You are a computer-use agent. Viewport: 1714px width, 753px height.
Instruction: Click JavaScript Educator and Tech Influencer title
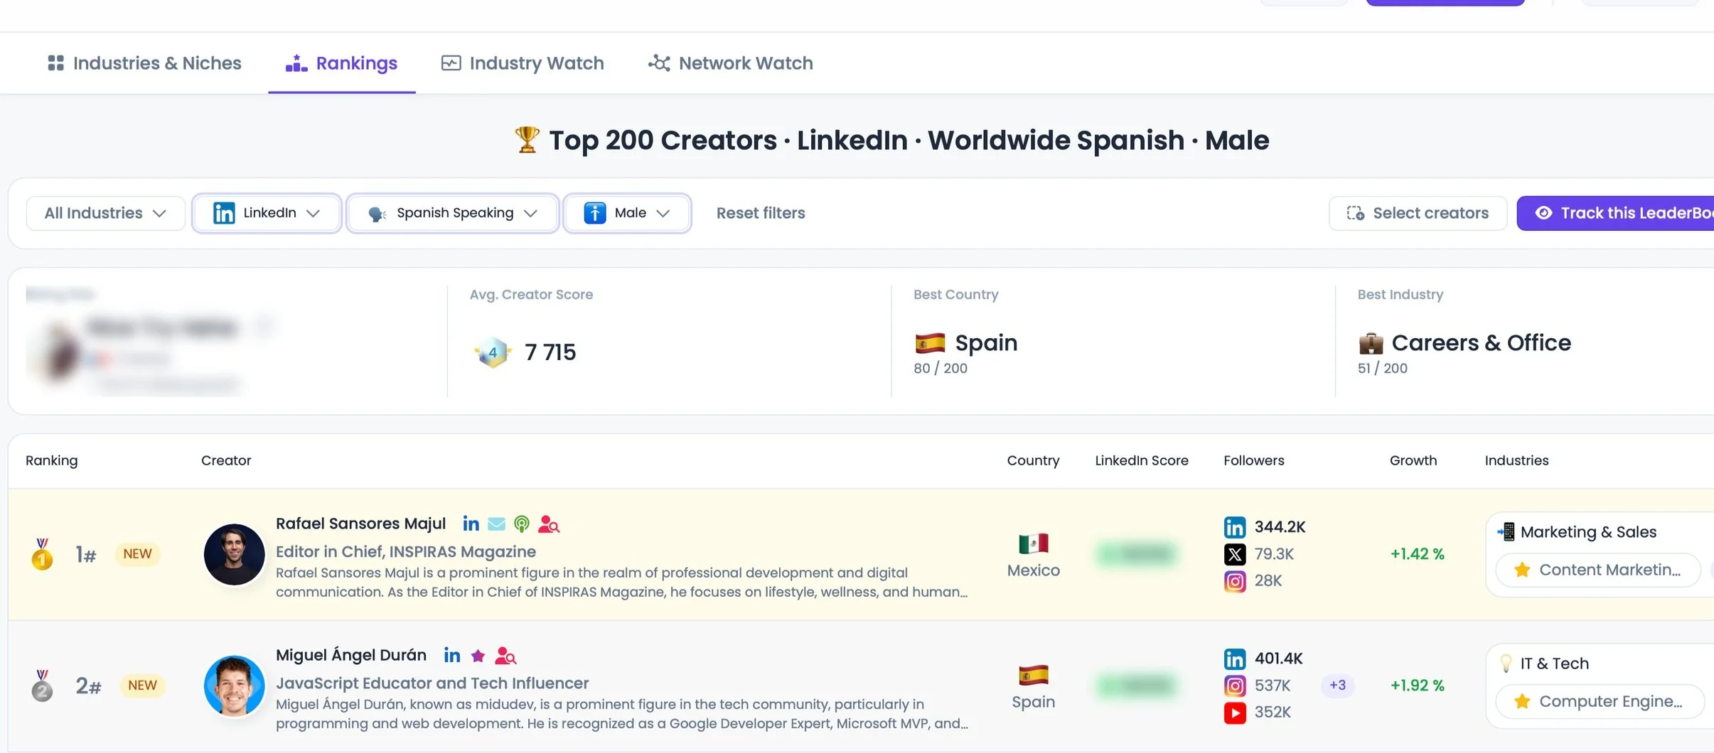(x=432, y=683)
